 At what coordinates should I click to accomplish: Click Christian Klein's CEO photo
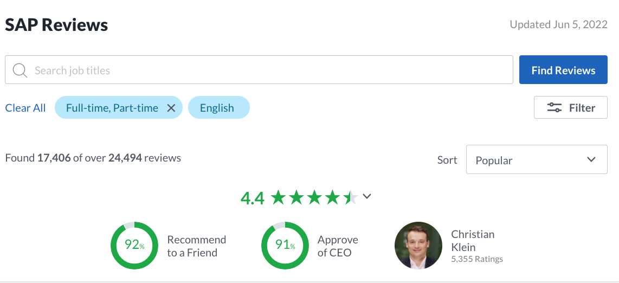click(x=418, y=246)
